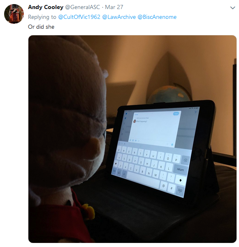Click the Andy Cooley display name
This screenshot has height=247, width=239.
pos(46,7)
